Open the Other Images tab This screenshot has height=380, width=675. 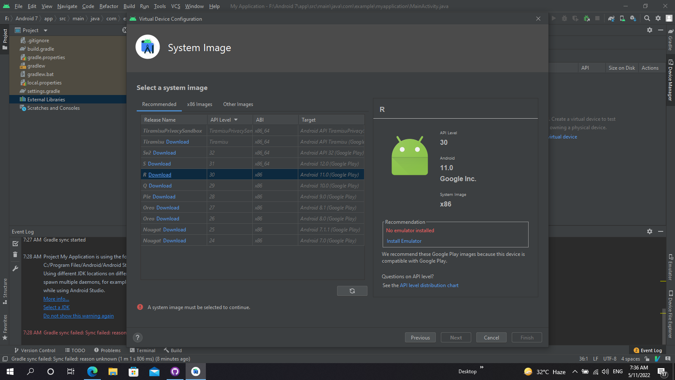click(238, 104)
